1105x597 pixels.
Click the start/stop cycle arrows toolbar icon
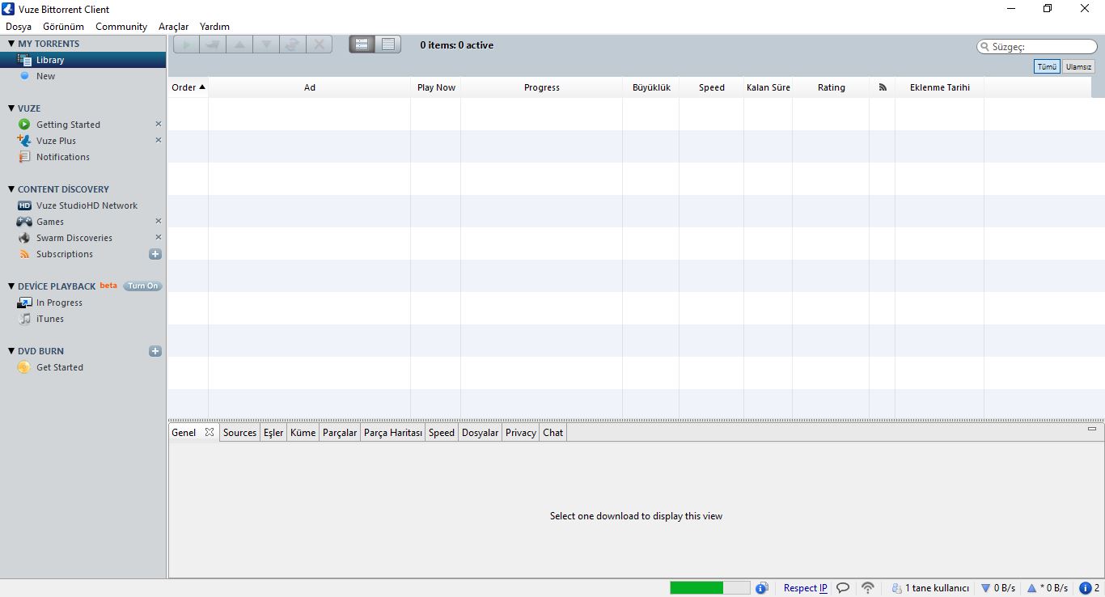click(x=293, y=44)
